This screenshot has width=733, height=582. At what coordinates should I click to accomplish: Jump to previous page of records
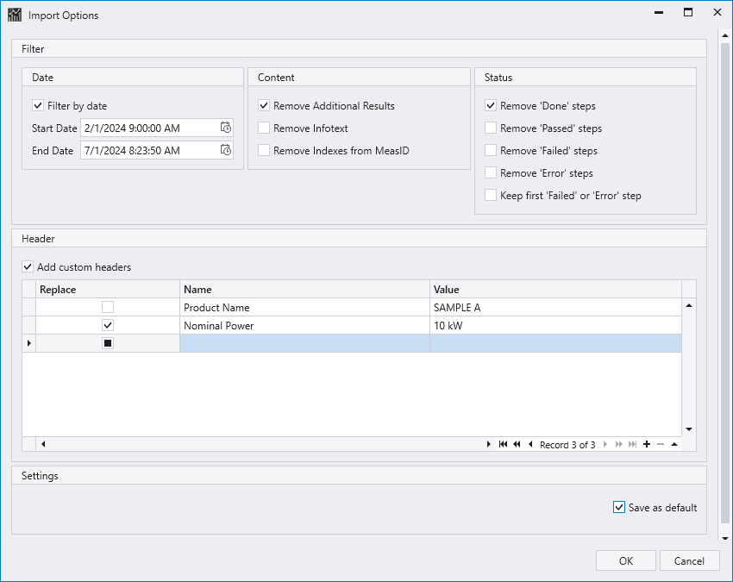[x=517, y=444]
